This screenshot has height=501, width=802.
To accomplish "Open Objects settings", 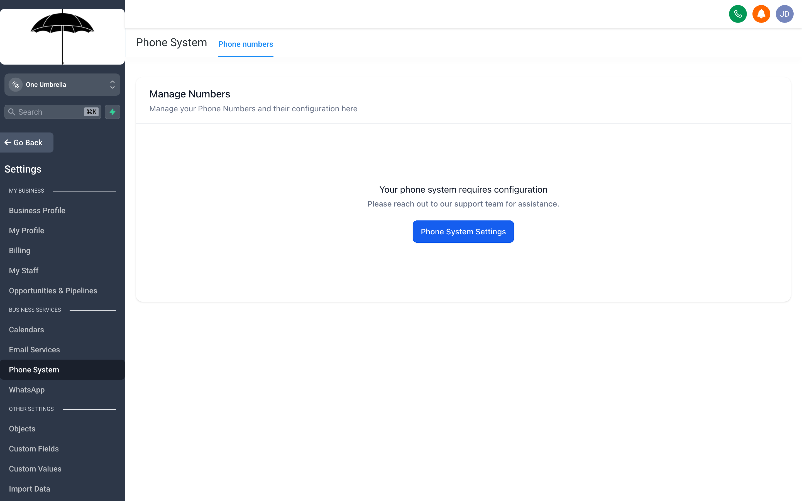I will (x=62, y=429).
